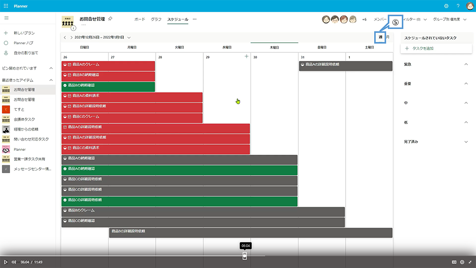Open the メッセージセンター plan icon
The width and height of the screenshot is (476, 268).
[6, 169]
